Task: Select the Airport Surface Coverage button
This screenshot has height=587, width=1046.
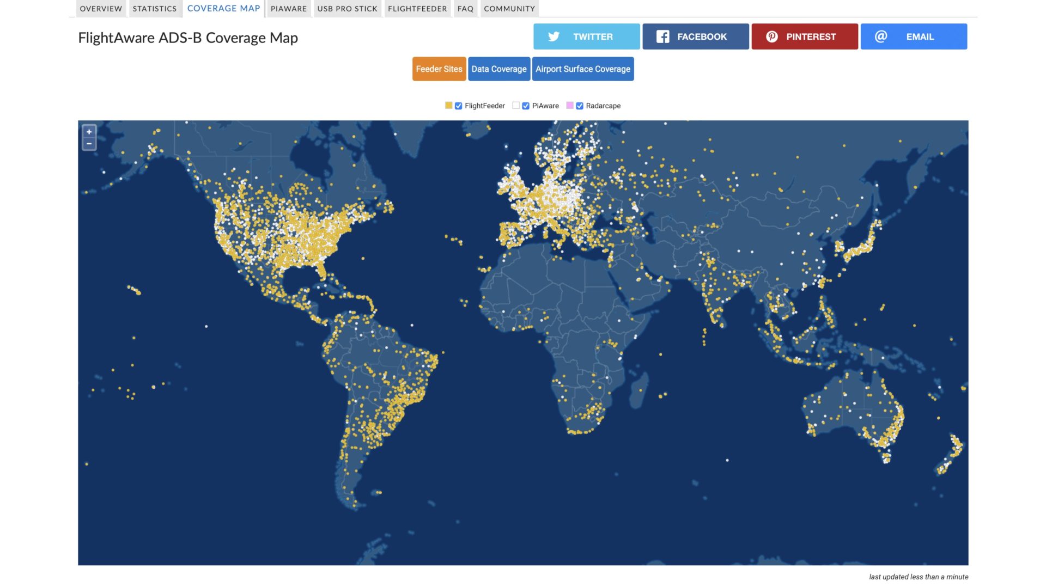Action: (x=582, y=69)
